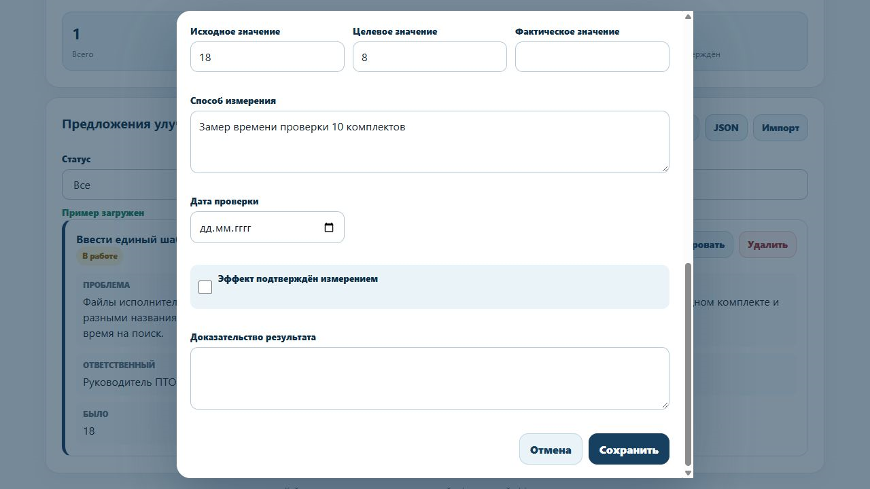Click the «Дата проверки» date input
This screenshot has height=489, width=870.
pos(267,228)
